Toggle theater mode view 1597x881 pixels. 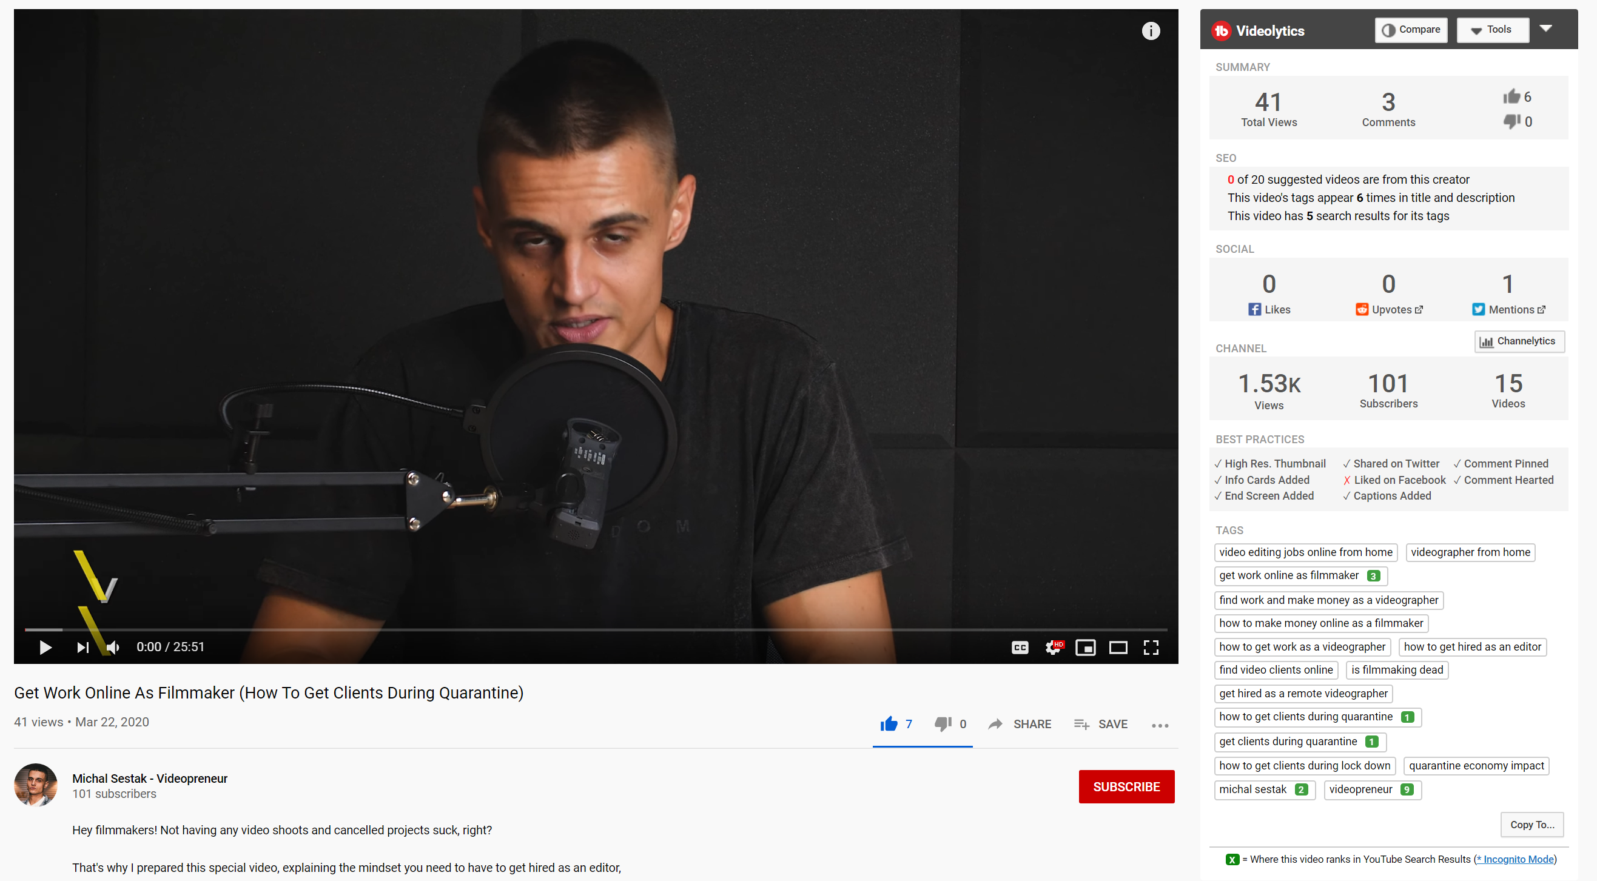click(1118, 648)
